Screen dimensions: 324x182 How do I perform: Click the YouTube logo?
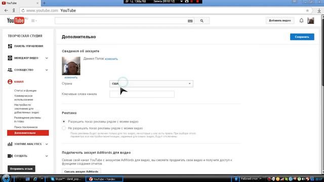coord(16,20)
